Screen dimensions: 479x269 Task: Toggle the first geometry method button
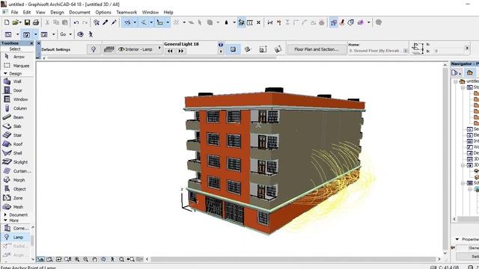233,49
